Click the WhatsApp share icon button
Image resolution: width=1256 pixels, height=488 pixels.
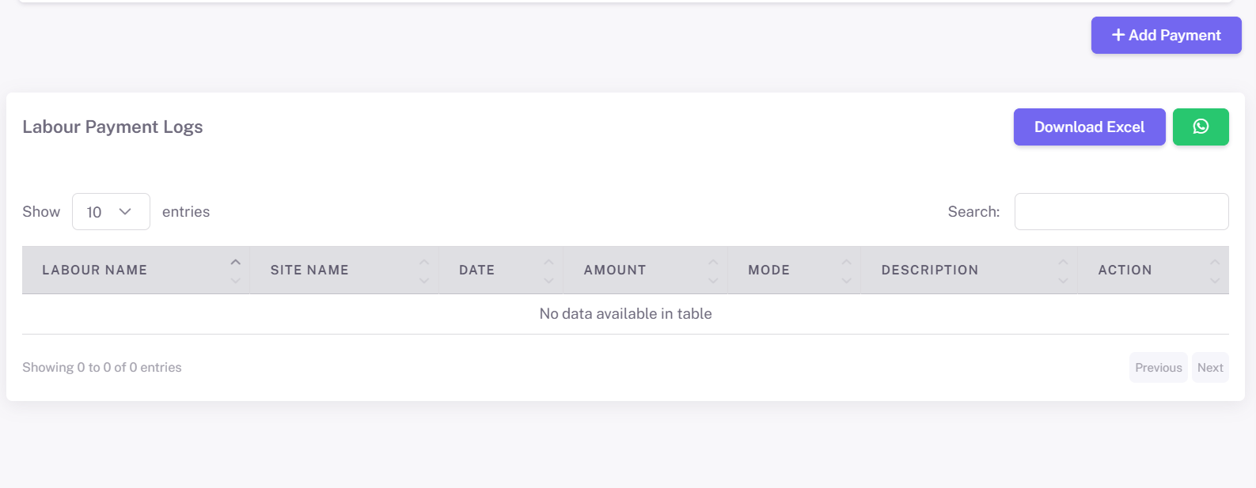tap(1200, 127)
